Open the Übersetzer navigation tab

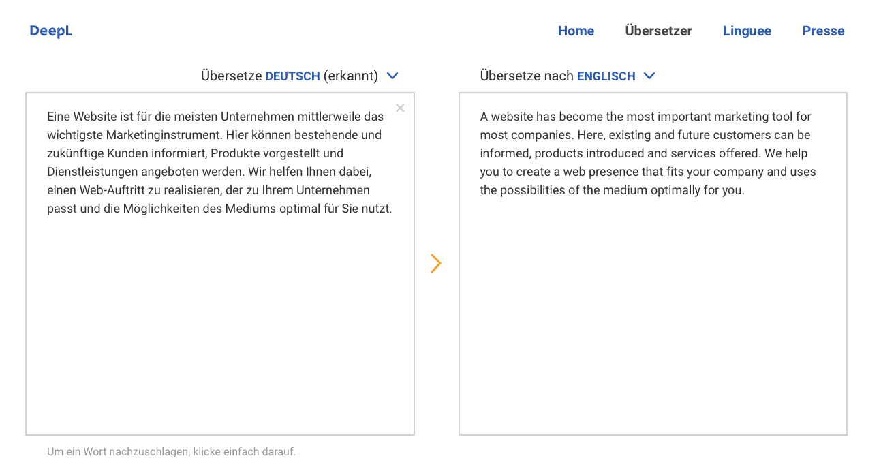point(658,31)
